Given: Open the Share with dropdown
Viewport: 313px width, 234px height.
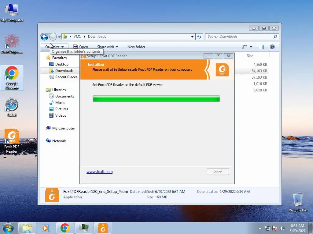Looking at the screenshot, I should [x=107, y=47].
